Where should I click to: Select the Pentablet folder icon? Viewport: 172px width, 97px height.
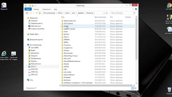pos(62,77)
